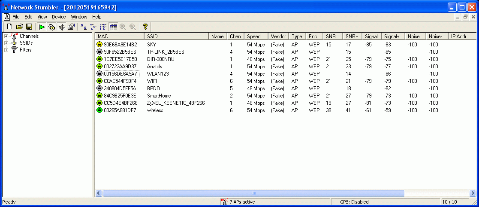Switch to the large icons view
The width and height of the screenshot is (479, 207).
click(83, 27)
